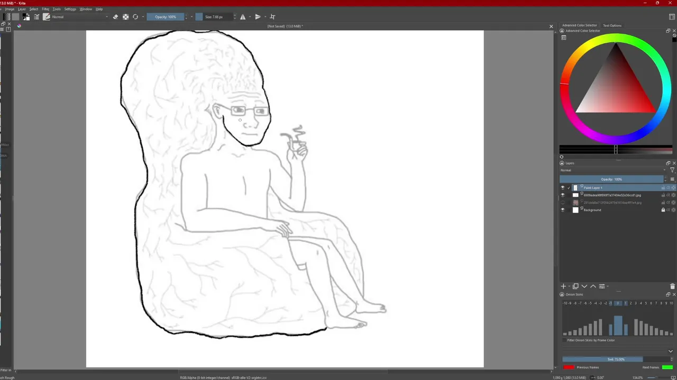Viewport: 677px width, 380px height.
Task: Click the wrap-around mode icon in toolbar
Action: click(272, 17)
